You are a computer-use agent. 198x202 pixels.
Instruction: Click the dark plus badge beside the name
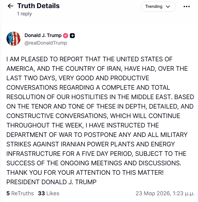[72, 36]
